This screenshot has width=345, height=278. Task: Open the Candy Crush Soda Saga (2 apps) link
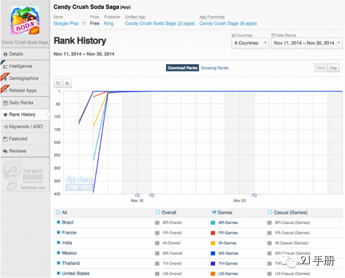click(x=160, y=24)
